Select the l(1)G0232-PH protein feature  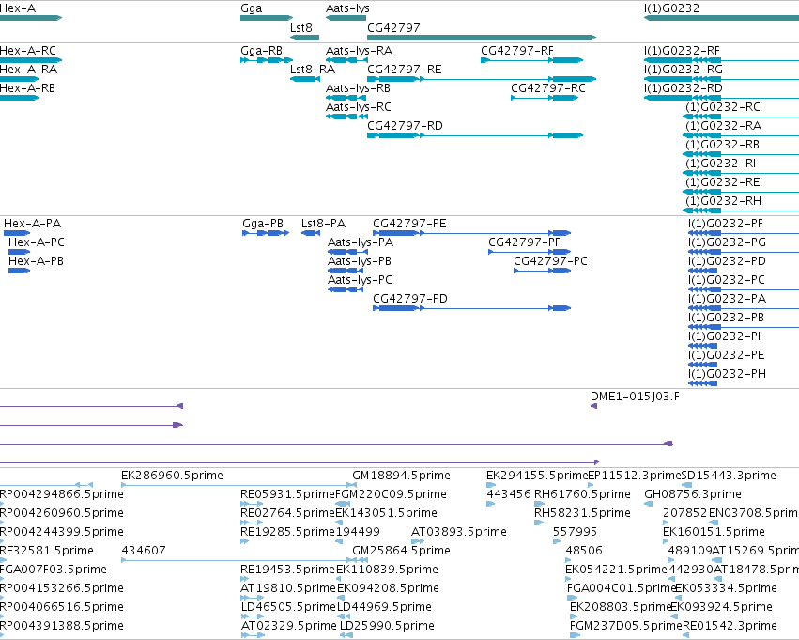tap(702, 383)
